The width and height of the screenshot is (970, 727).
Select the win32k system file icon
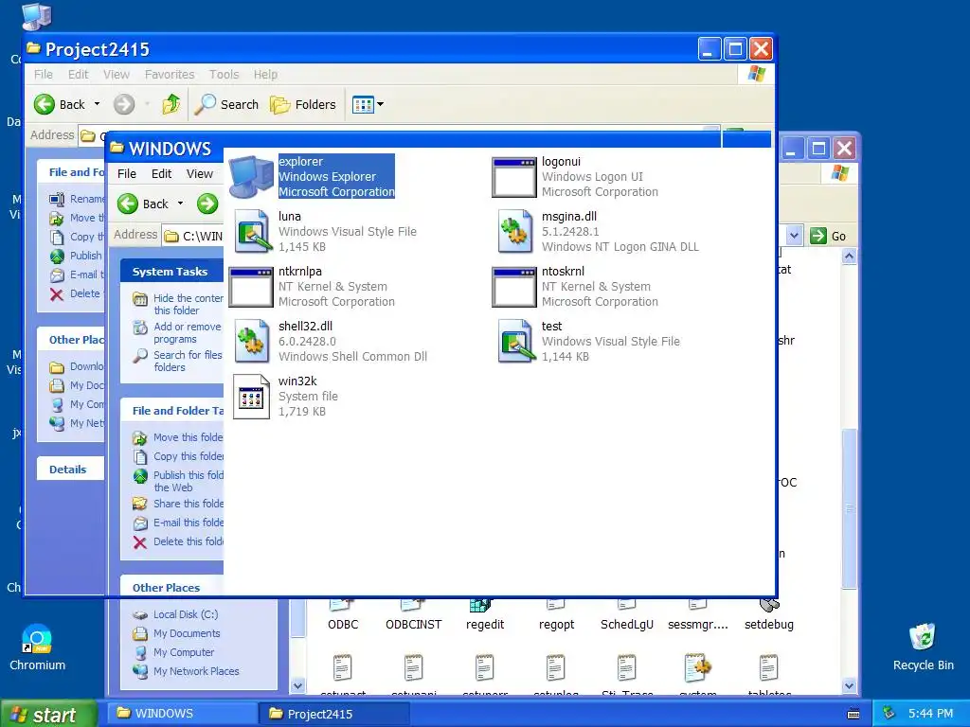(251, 397)
